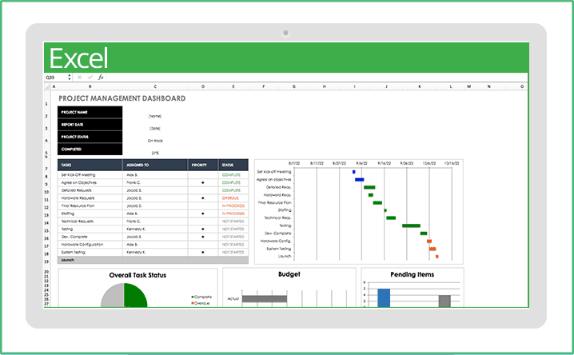Click the select-all corner of the grid

(48, 86)
